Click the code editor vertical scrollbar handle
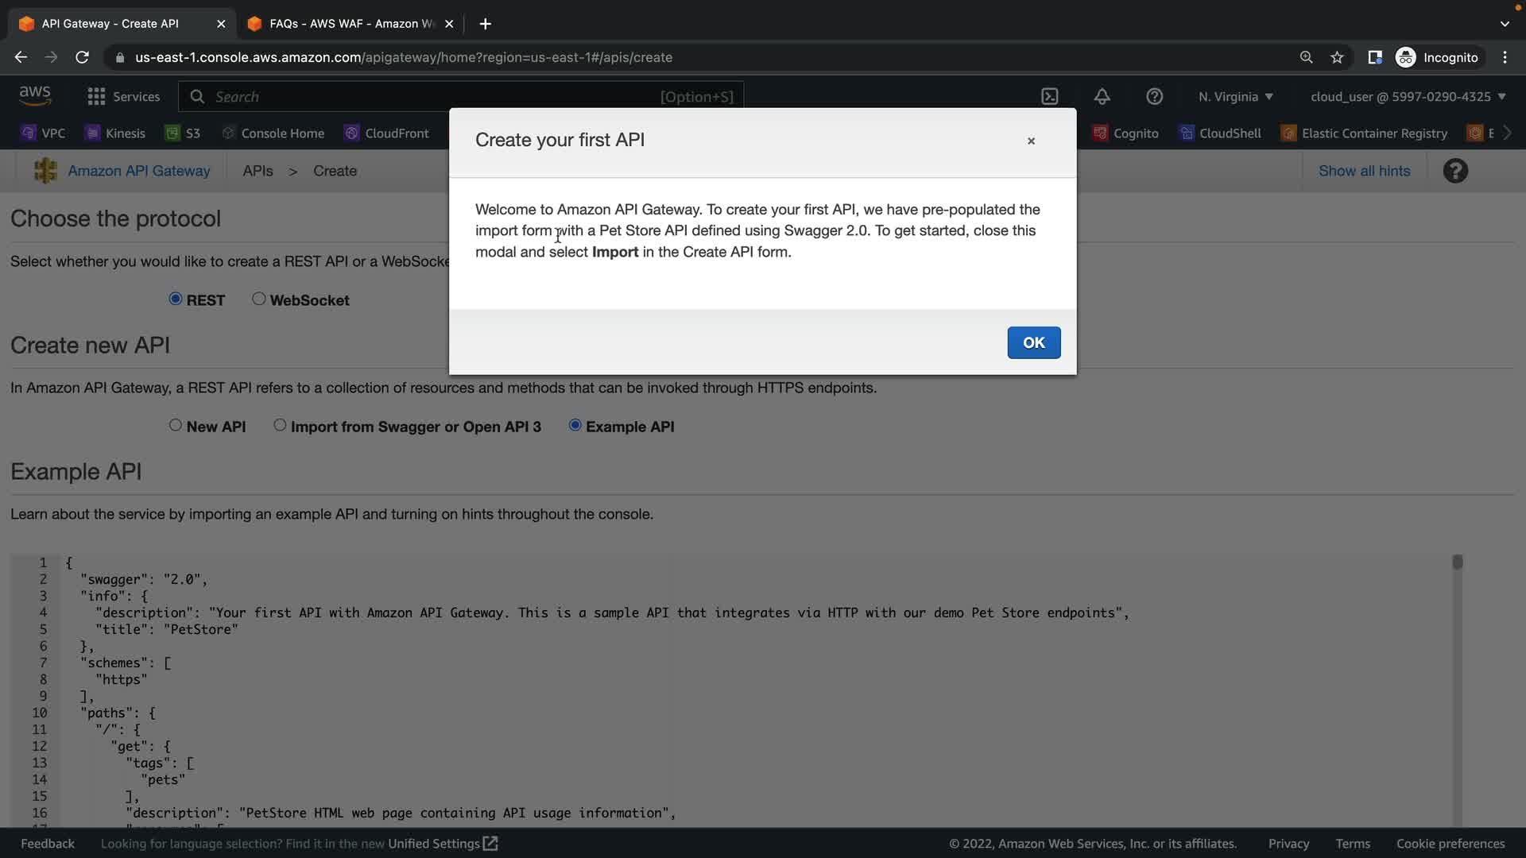Viewport: 1526px width, 858px height. coord(1457,562)
